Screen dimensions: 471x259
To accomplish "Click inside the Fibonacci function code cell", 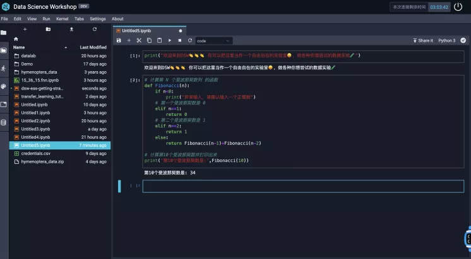I will coord(303,122).
